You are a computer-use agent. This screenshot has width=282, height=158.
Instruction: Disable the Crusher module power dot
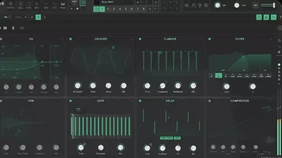coord(71,39)
